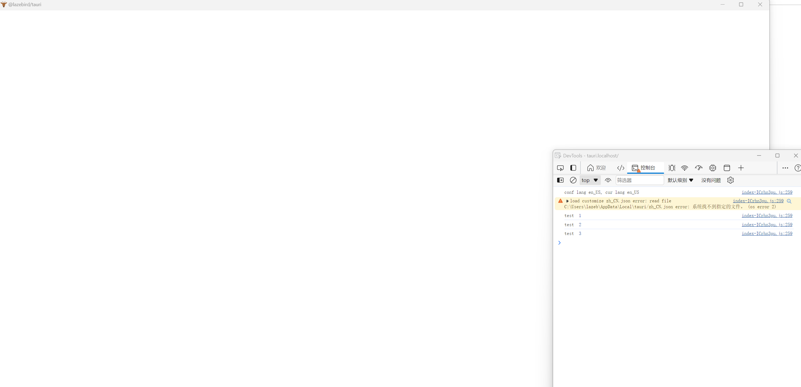The image size is (801, 387).
Task: Open the Network wifi icon tab
Action: 684,168
